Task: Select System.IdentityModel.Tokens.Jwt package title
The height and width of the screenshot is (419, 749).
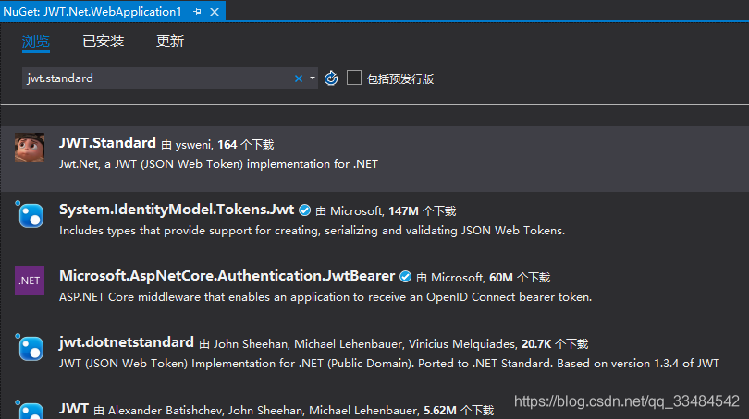Action: pos(177,209)
